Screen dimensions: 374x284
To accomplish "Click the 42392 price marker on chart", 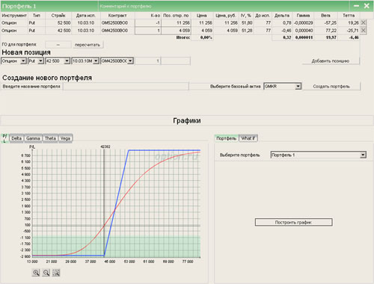I will point(105,146).
